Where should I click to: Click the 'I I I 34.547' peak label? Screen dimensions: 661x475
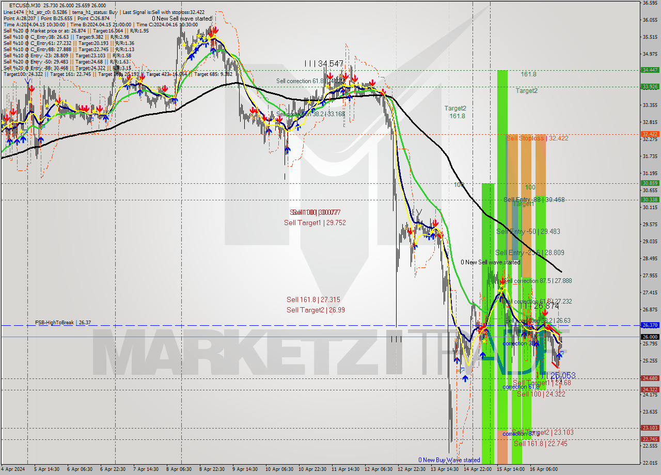[x=324, y=64]
